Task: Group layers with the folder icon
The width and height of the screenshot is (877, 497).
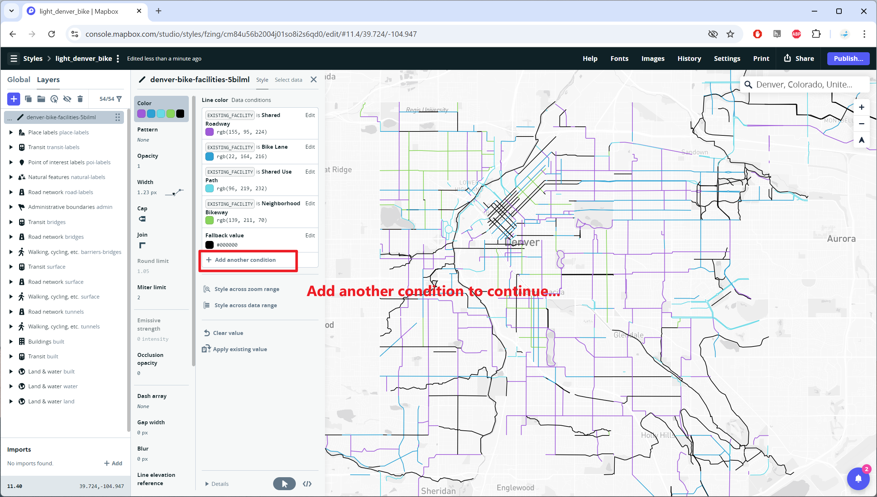Action: point(41,99)
